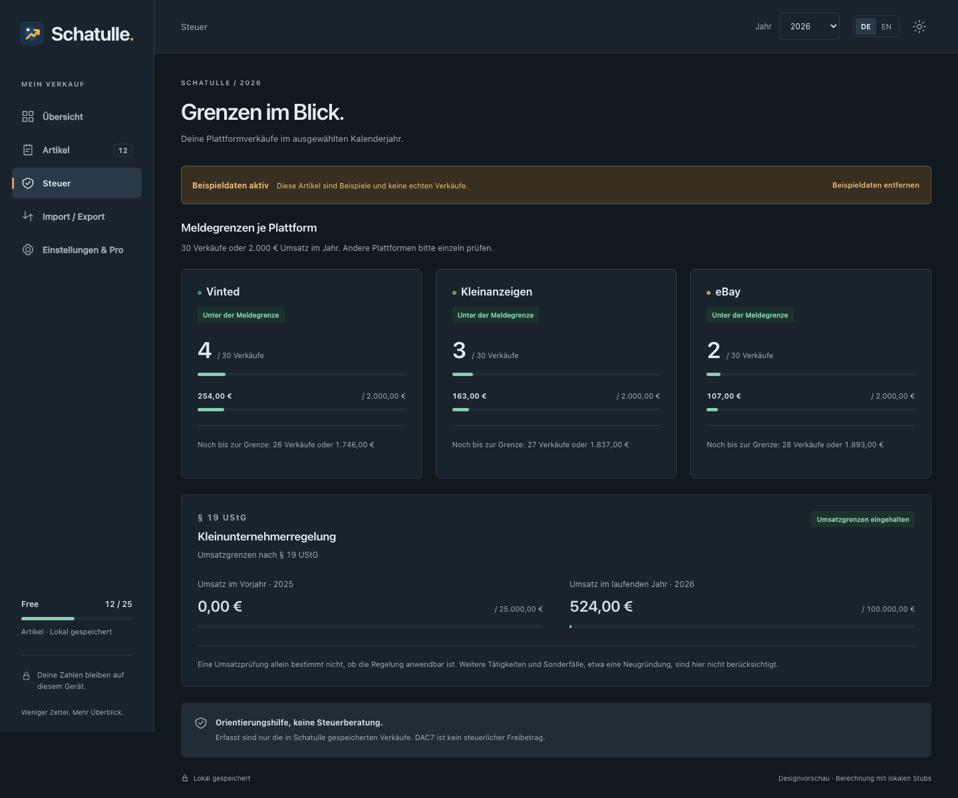Click the footer lock icon by 'Lokal gespeichert'
The width and height of the screenshot is (958, 798).
tap(185, 778)
